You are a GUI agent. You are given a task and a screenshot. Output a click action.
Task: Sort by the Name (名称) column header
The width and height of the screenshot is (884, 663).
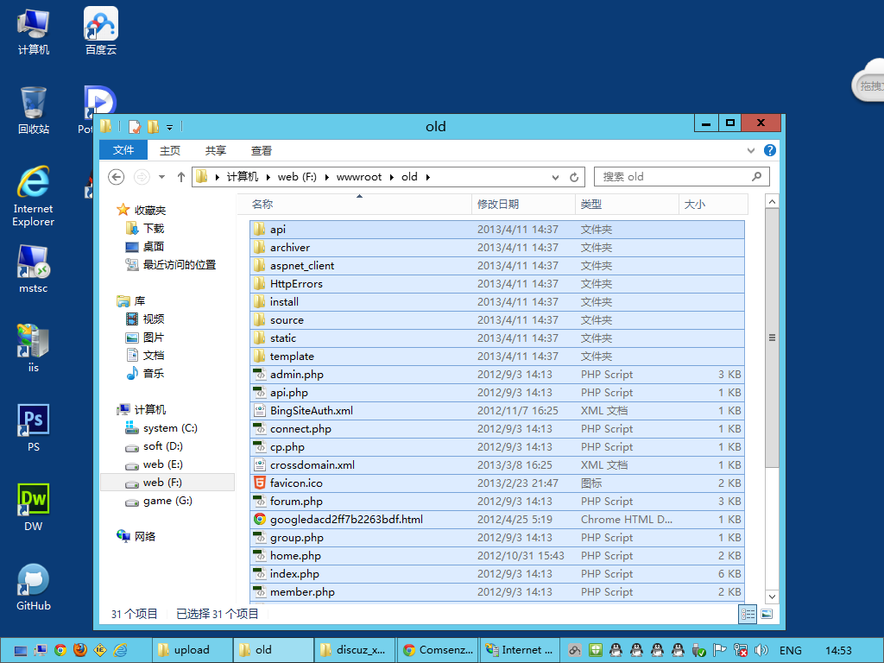click(354, 204)
